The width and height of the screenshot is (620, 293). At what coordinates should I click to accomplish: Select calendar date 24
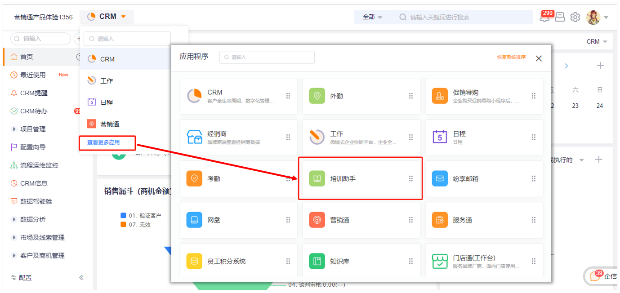click(x=599, y=106)
